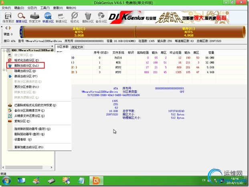Click the next disk right arrow
The height and width of the screenshot is (187, 249).
click(10, 28)
